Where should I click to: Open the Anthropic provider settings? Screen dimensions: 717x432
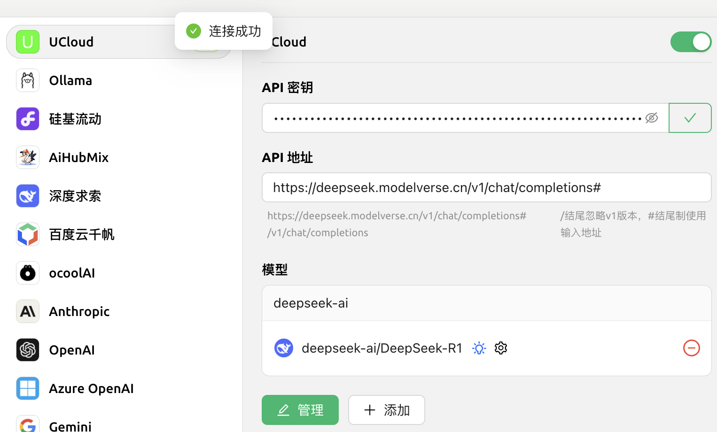[79, 311]
